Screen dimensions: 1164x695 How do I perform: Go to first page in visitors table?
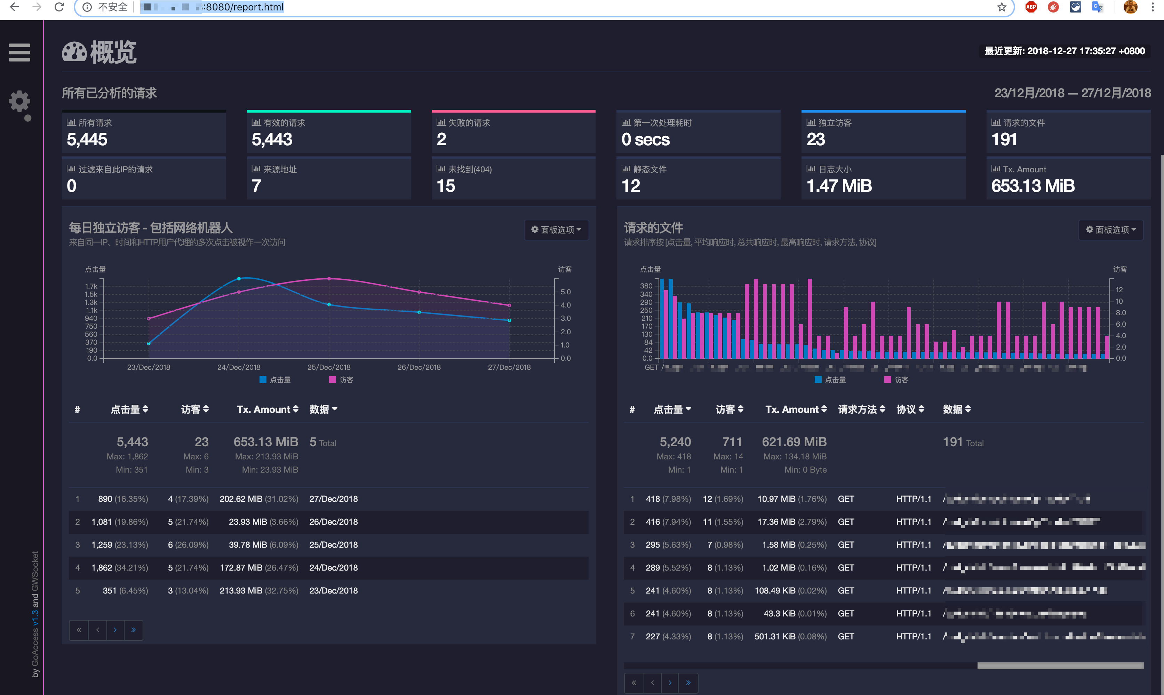79,630
